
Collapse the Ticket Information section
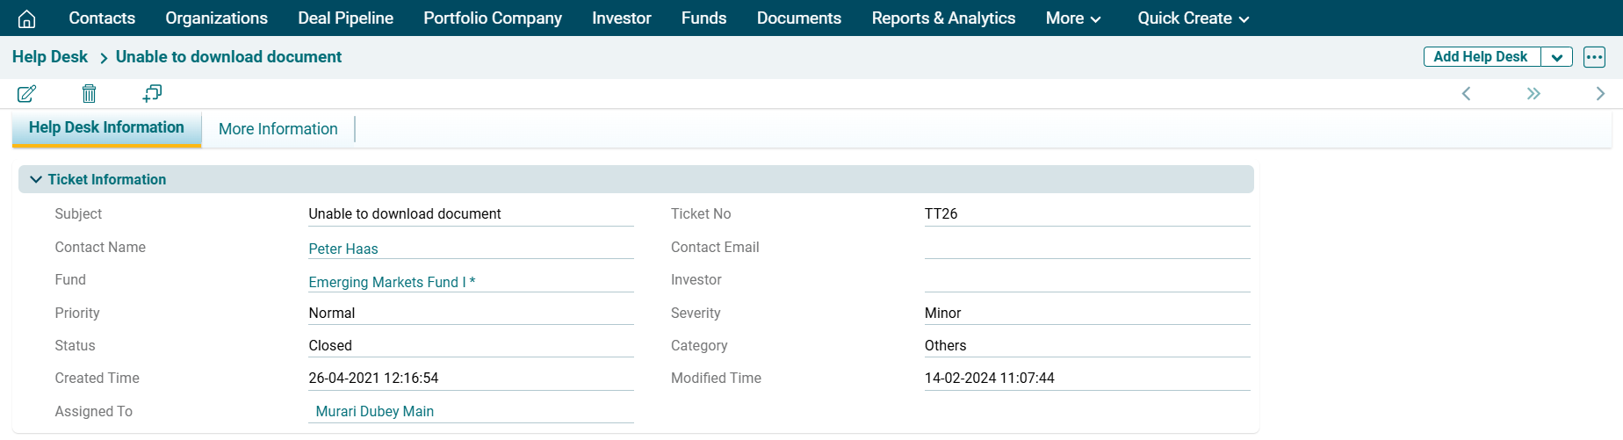coord(36,179)
